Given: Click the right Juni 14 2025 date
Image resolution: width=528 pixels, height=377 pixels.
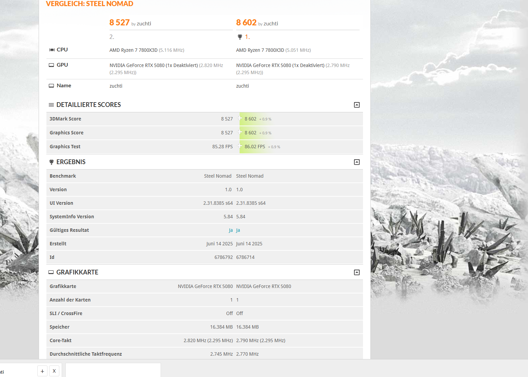Looking at the screenshot, I should pyautogui.click(x=249, y=244).
